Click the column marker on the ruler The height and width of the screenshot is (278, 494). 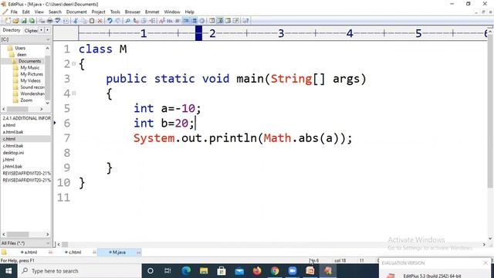[x=198, y=33]
